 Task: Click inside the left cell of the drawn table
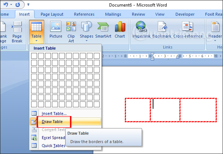tap(138, 110)
